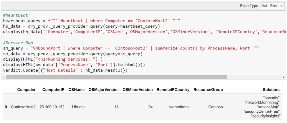The width and height of the screenshot is (287, 123).
Task: Click the display(hb_data column list line
Action: click(x=145, y=32)
